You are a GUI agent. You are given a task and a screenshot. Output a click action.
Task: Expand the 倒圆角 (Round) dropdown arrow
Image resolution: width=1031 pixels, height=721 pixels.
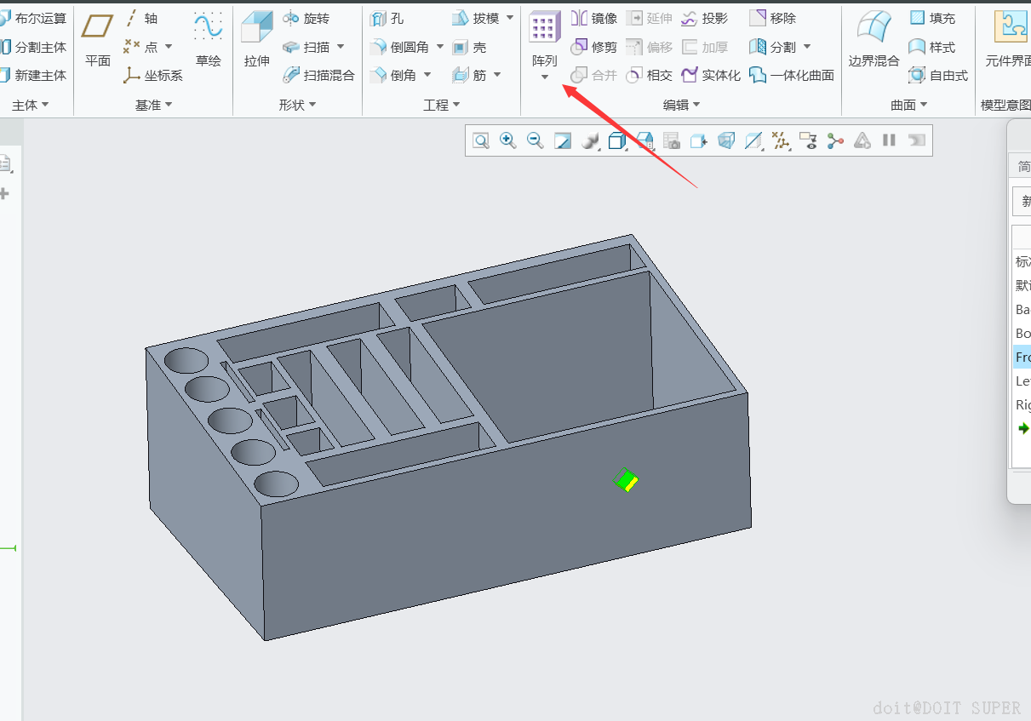click(440, 47)
